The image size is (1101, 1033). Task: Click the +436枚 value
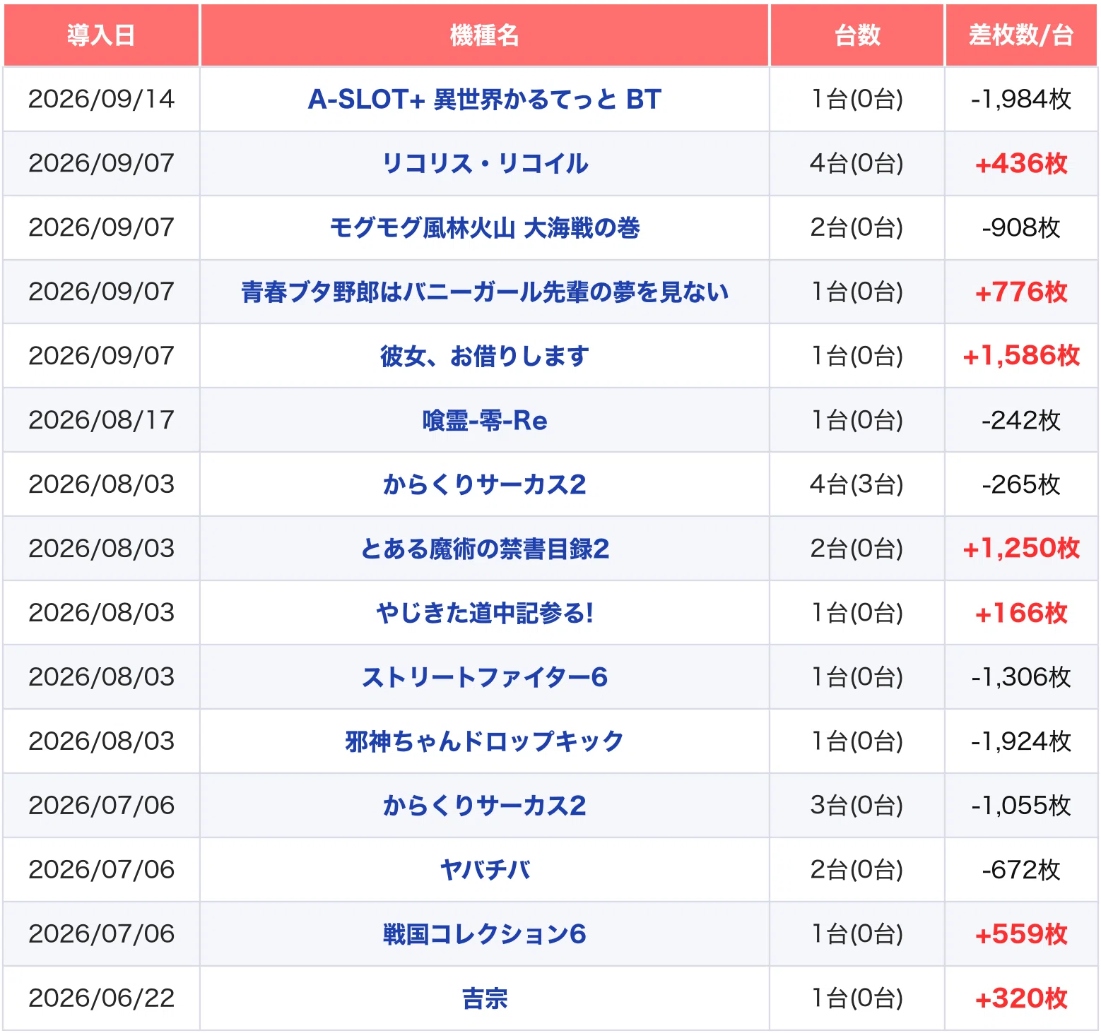pyautogui.click(x=1021, y=164)
